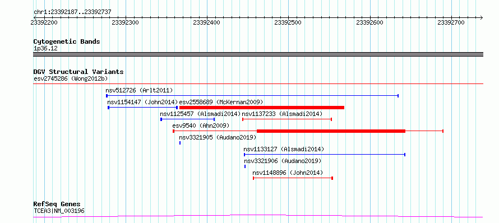
Task: Select the gray 1p36.12 cytogenetic band
Action: pos(258,54)
